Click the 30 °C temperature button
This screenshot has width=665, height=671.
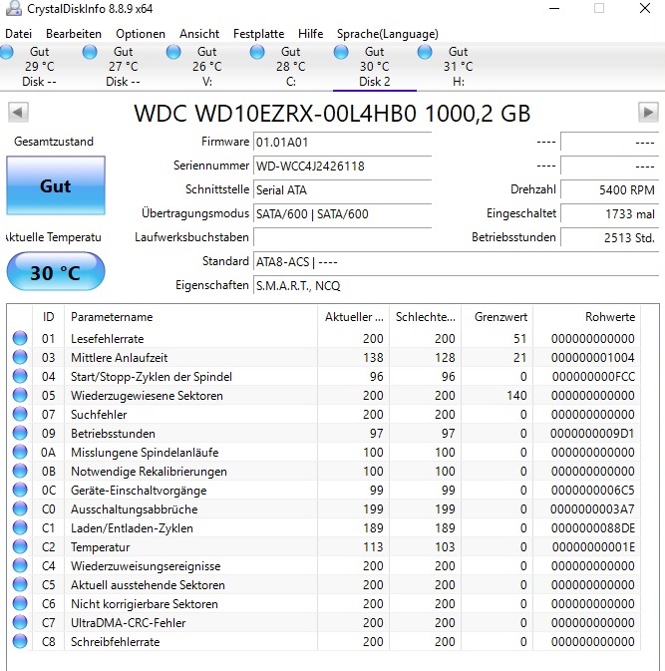56,272
